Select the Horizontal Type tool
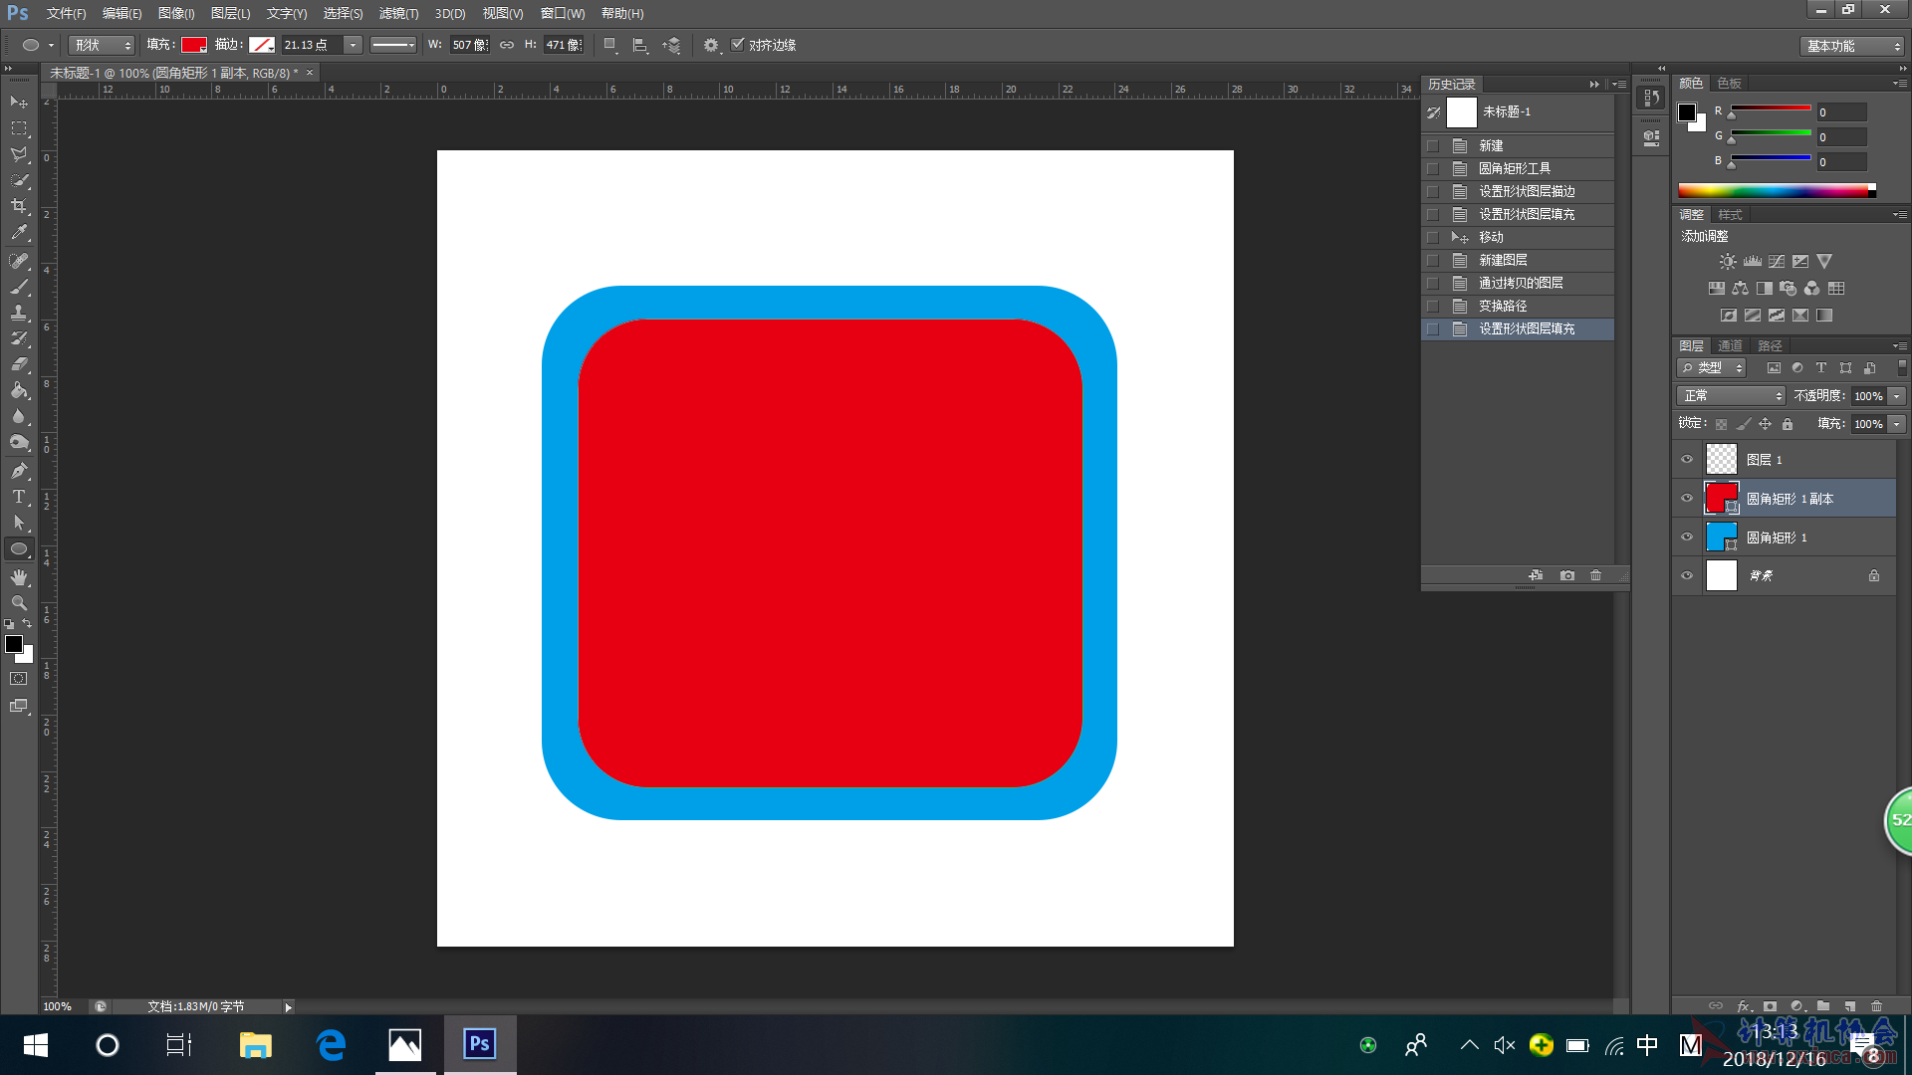Image resolution: width=1912 pixels, height=1075 pixels. click(x=19, y=497)
